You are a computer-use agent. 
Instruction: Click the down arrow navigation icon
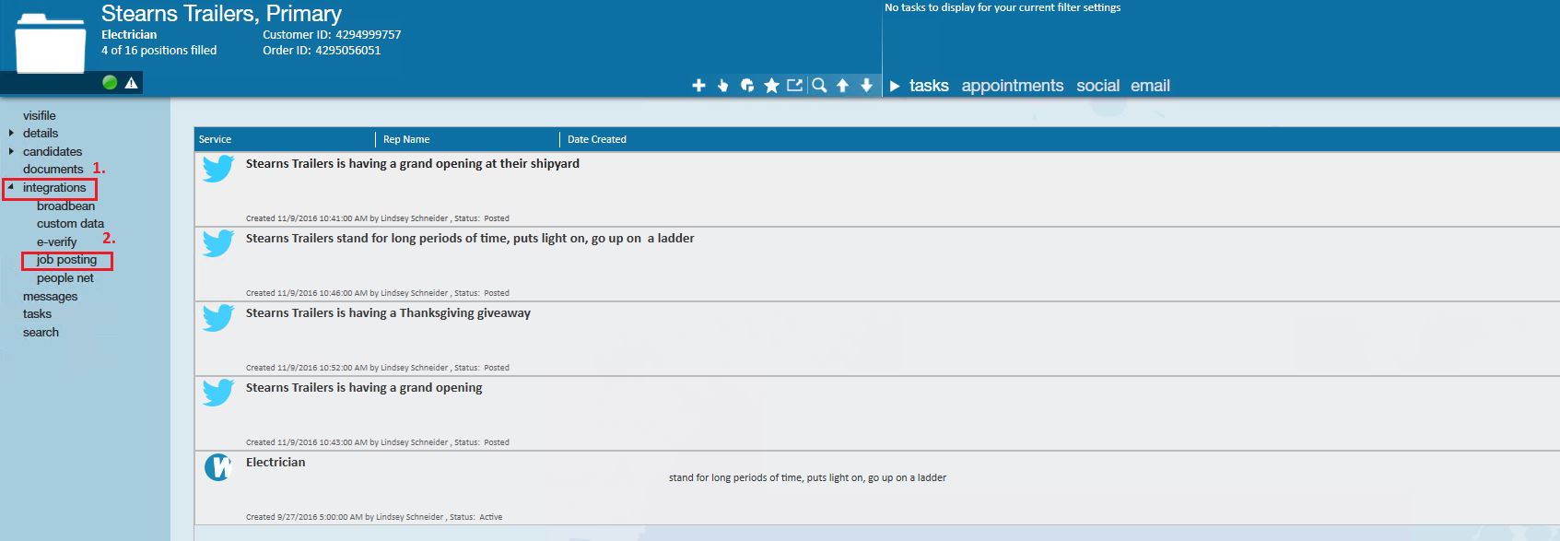(x=866, y=86)
